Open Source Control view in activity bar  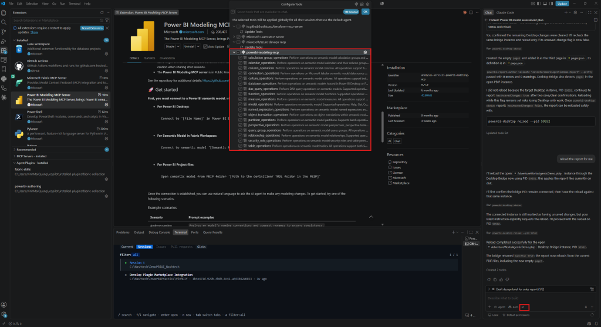click(x=4, y=32)
